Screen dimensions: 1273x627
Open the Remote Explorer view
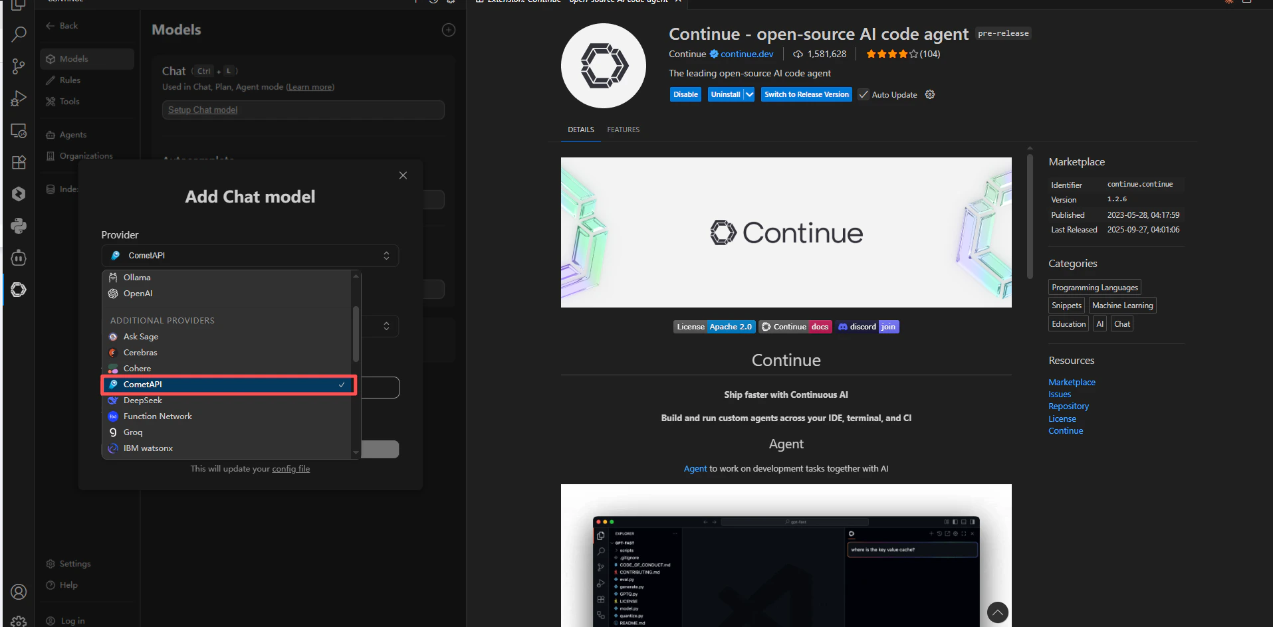click(x=18, y=130)
